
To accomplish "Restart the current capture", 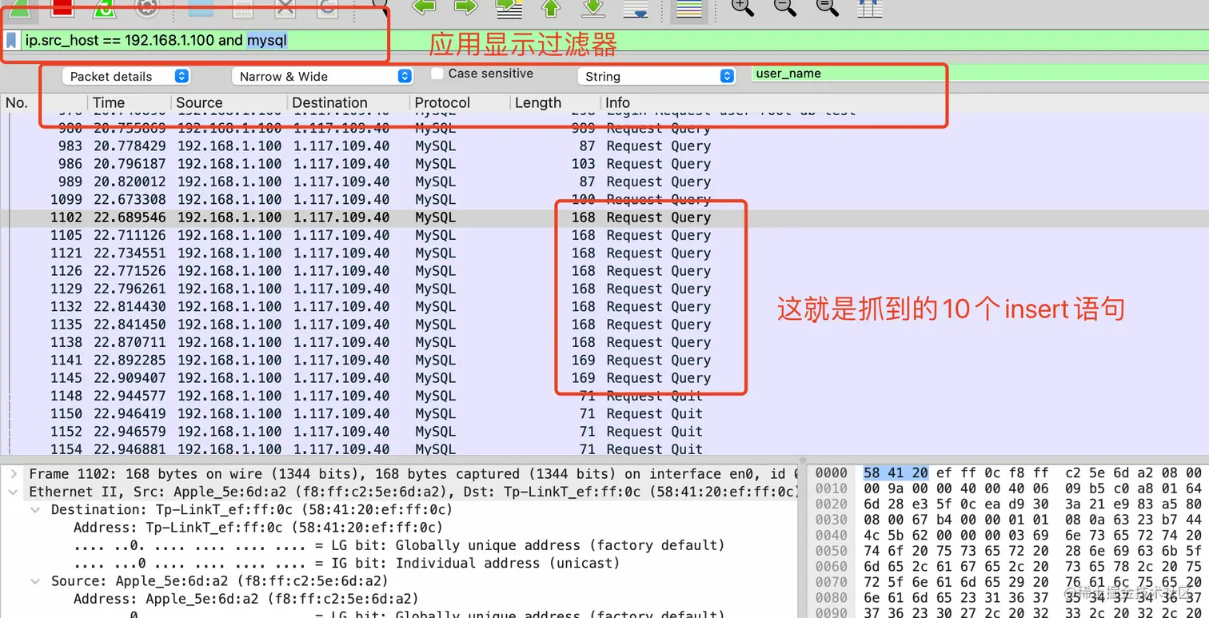I will coord(105,7).
